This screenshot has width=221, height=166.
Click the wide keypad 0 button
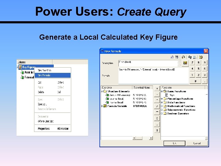pyautogui.click(x=195, y=81)
